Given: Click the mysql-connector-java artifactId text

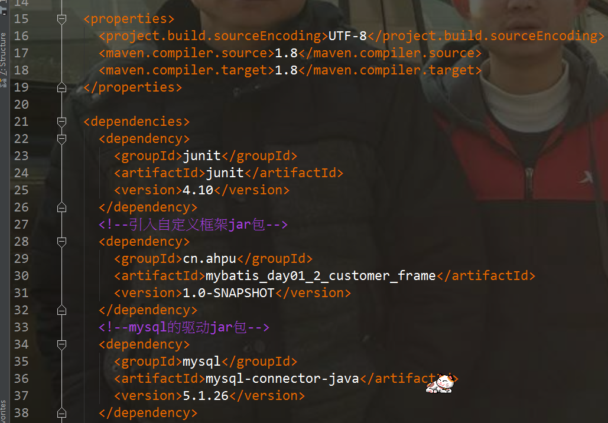Looking at the screenshot, I should coord(282,379).
